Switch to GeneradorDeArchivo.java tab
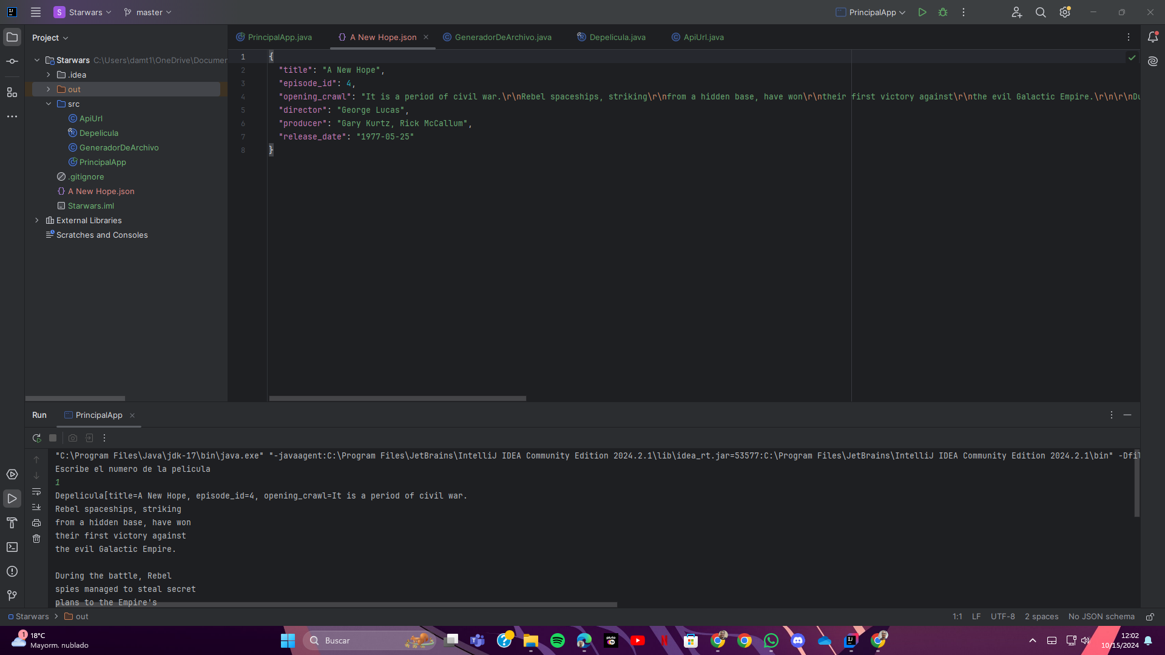This screenshot has height=655, width=1165. (503, 38)
